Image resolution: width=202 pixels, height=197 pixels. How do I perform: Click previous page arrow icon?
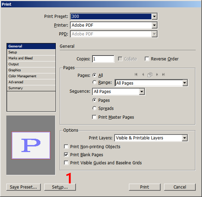point(143,74)
